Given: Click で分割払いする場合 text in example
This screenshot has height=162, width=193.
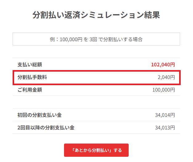Looking at the screenshot, I should click(x=120, y=39).
